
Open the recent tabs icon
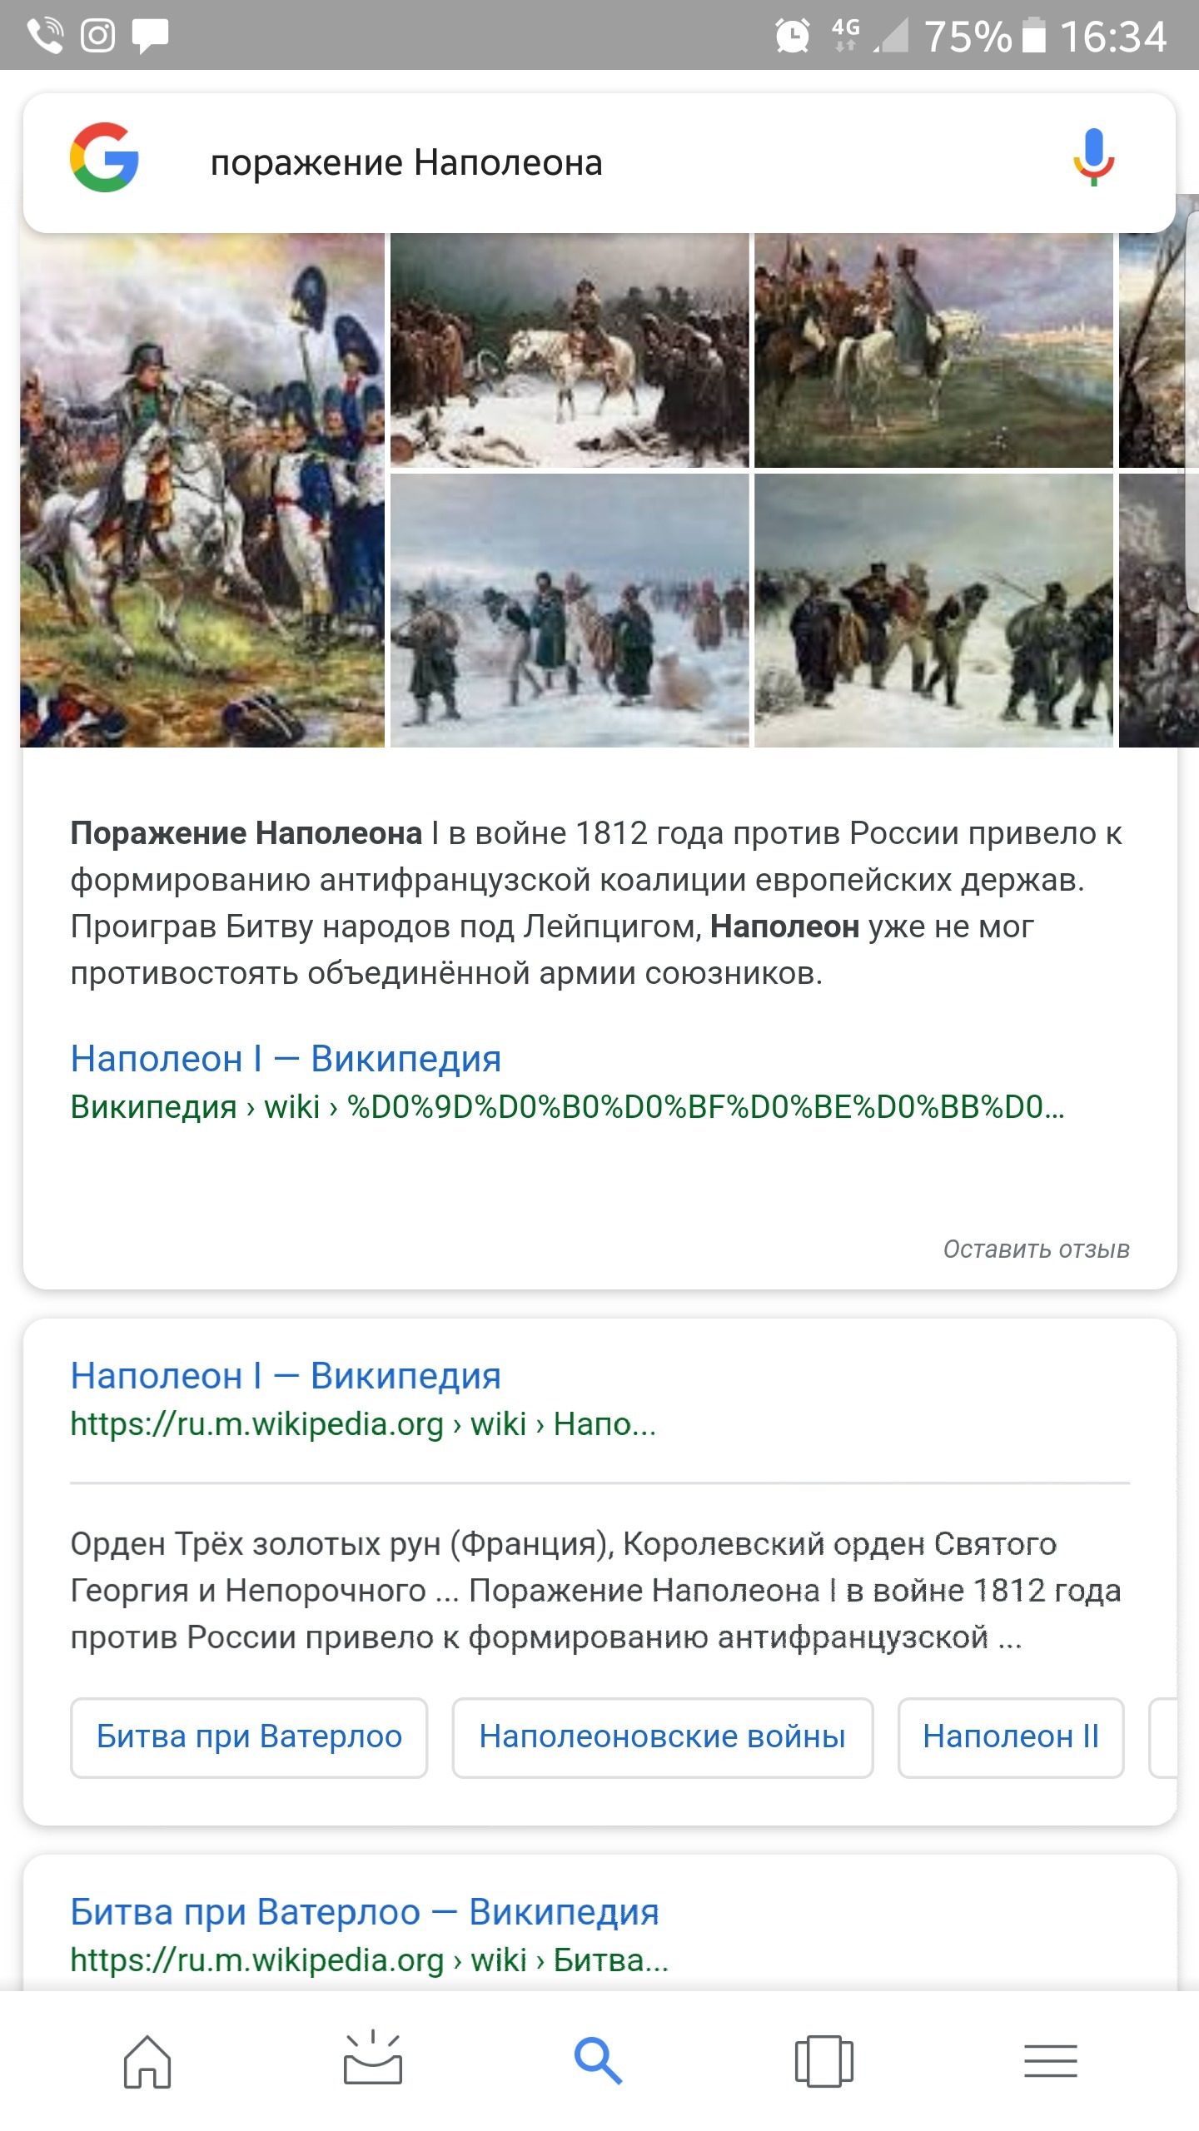coord(823,2061)
